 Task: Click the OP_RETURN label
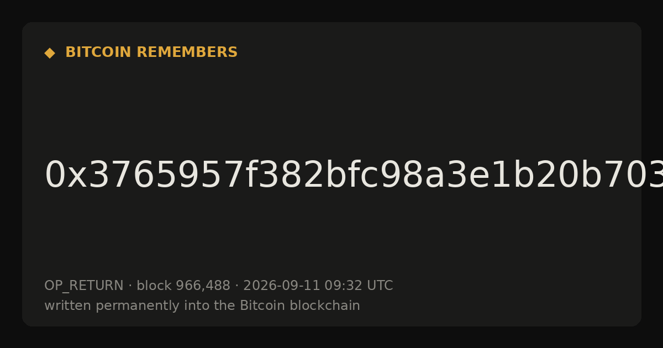point(84,286)
